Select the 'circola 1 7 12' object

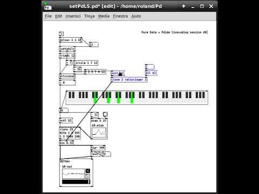point(86,63)
